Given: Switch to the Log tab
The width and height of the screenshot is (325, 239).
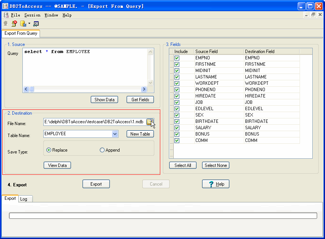Looking at the screenshot, I should pyautogui.click(x=25, y=199).
